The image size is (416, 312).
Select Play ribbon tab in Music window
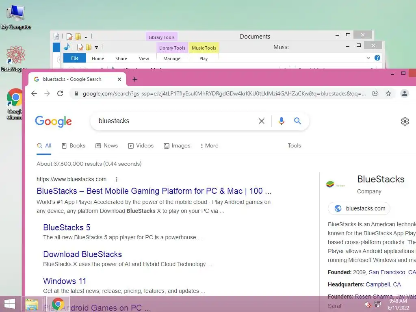pos(204,58)
